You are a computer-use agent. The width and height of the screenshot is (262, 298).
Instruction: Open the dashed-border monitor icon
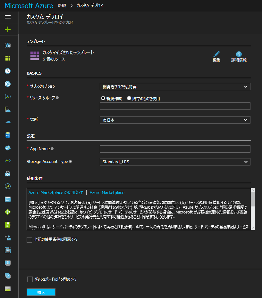8,250
